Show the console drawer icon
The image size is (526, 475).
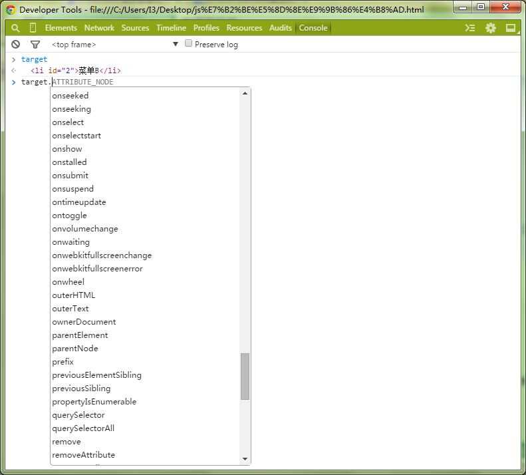[x=470, y=28]
